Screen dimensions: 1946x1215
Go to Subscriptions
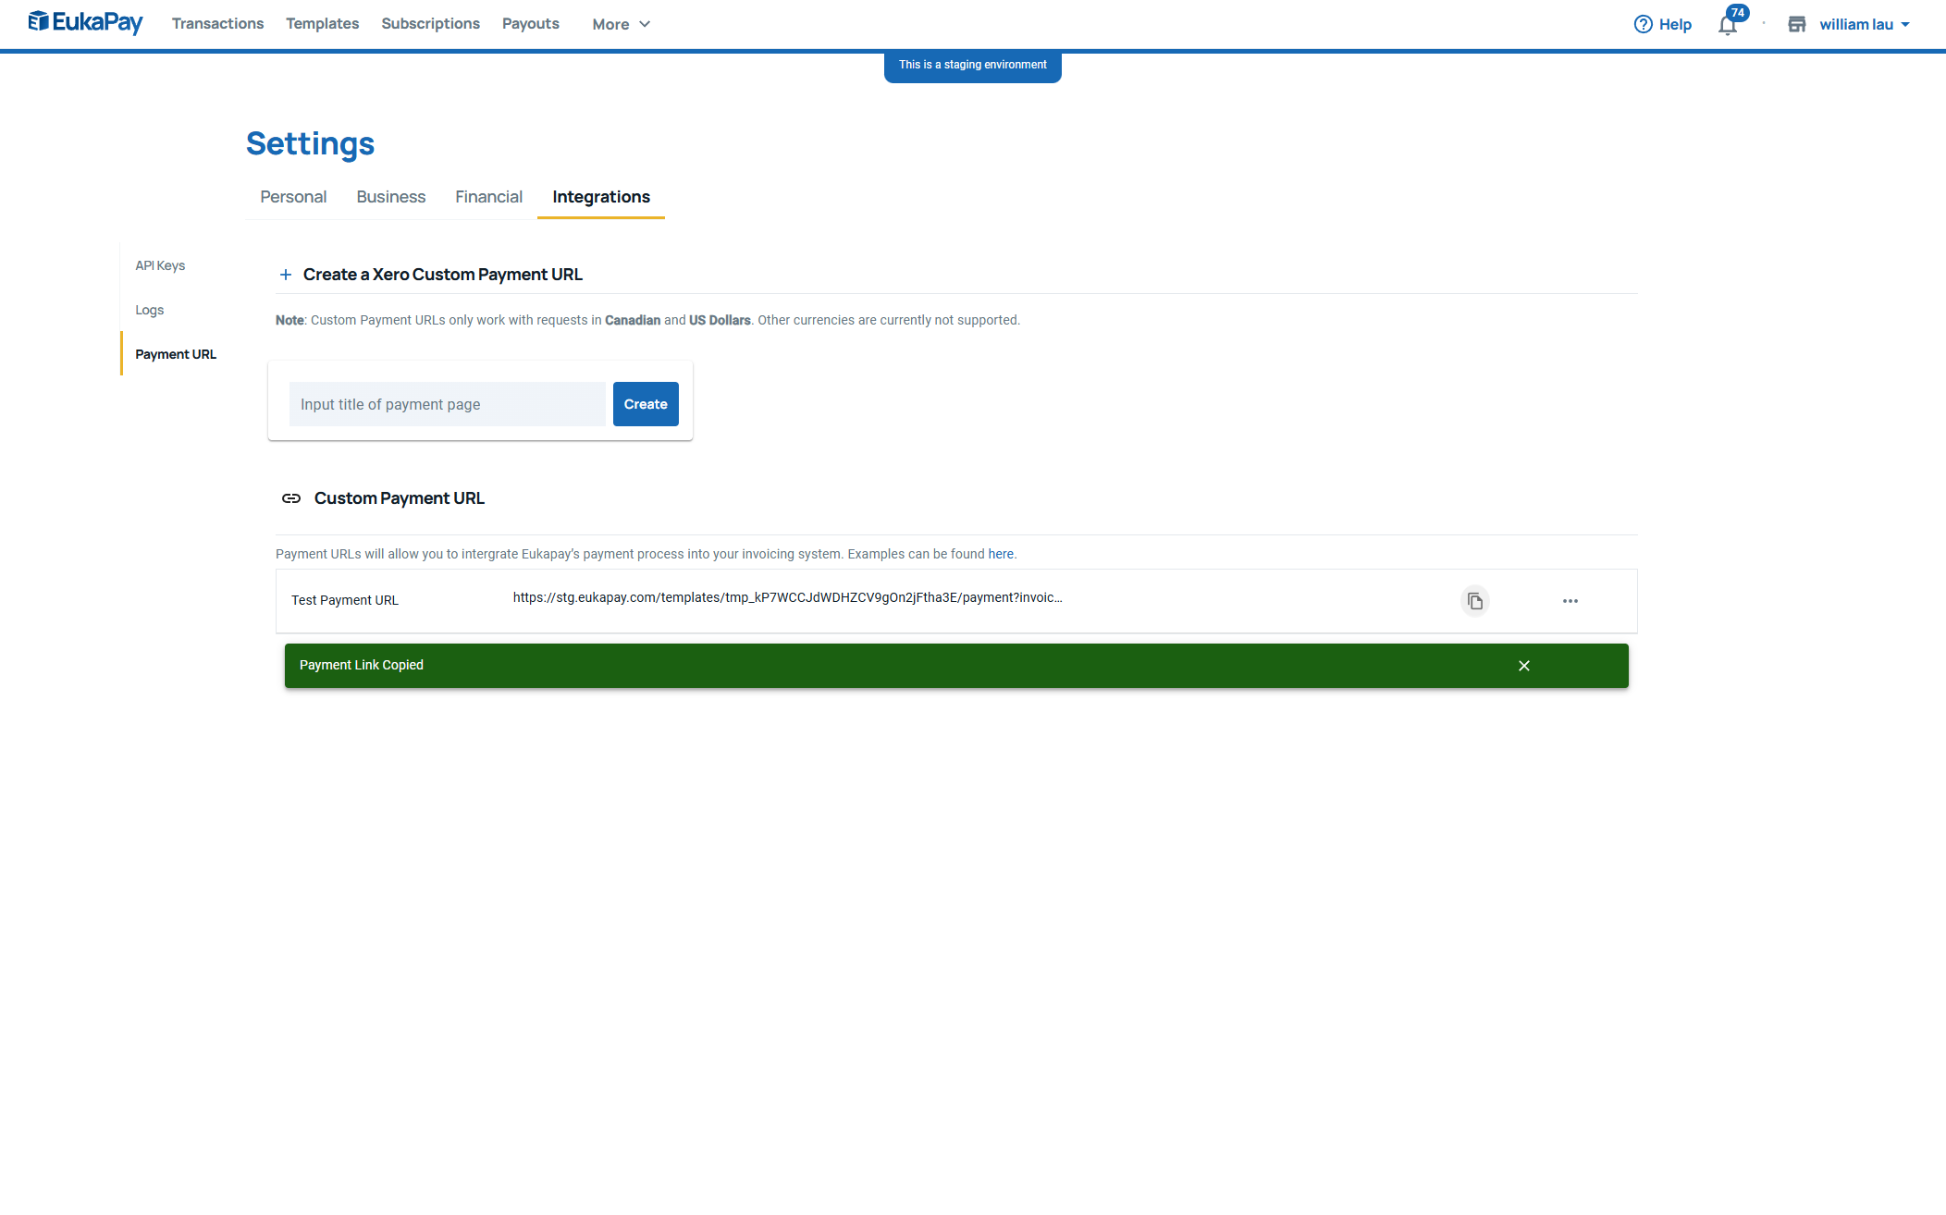coord(430,24)
